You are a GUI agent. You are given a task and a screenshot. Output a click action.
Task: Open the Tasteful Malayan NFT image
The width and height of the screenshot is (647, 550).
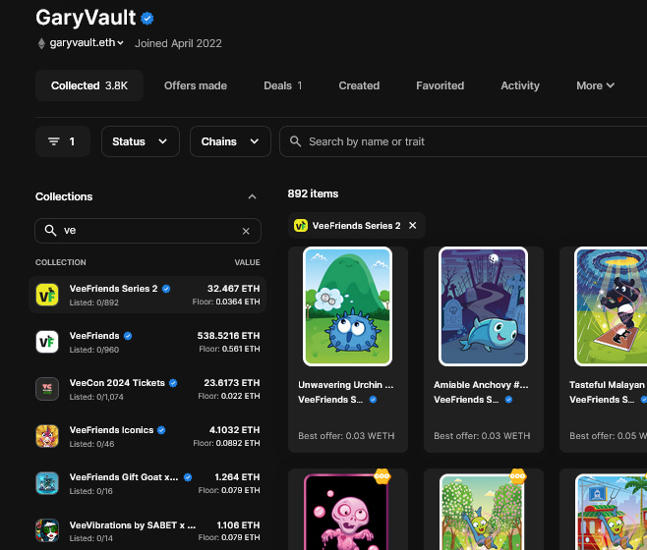coord(611,306)
